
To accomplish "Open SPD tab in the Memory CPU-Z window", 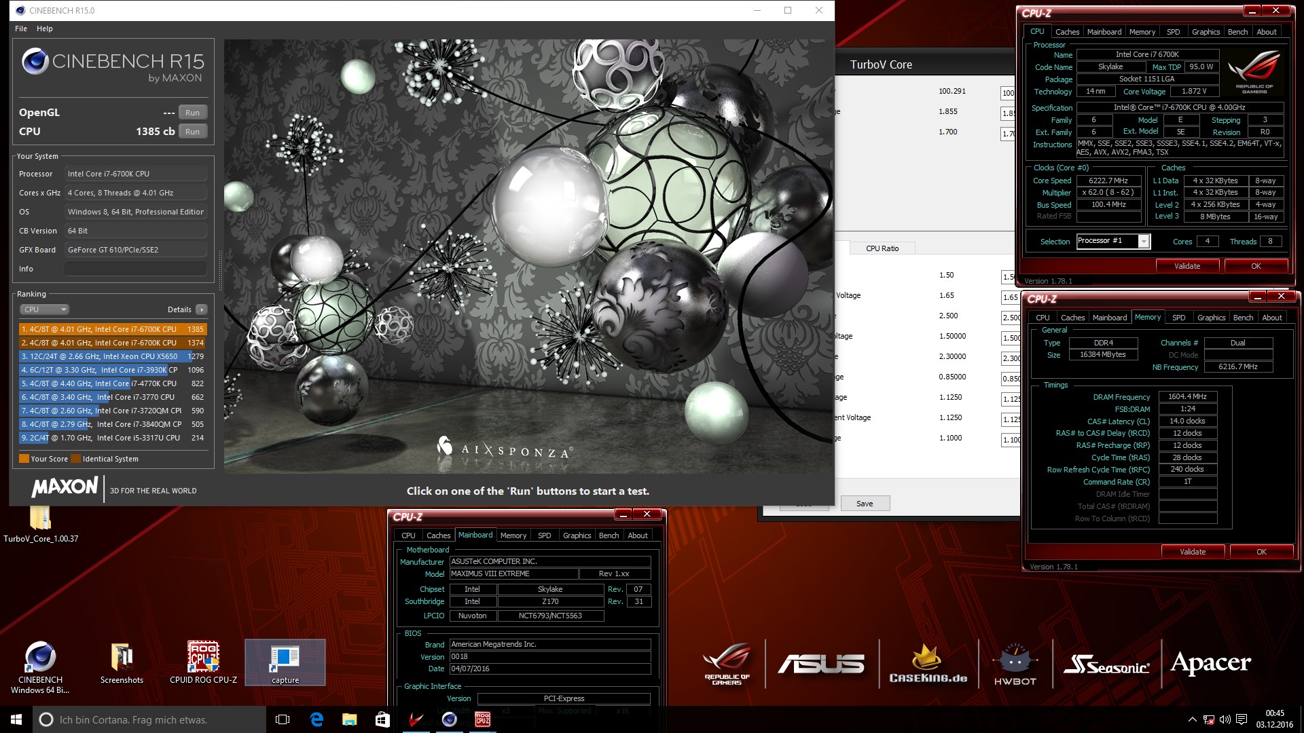I will [1179, 318].
